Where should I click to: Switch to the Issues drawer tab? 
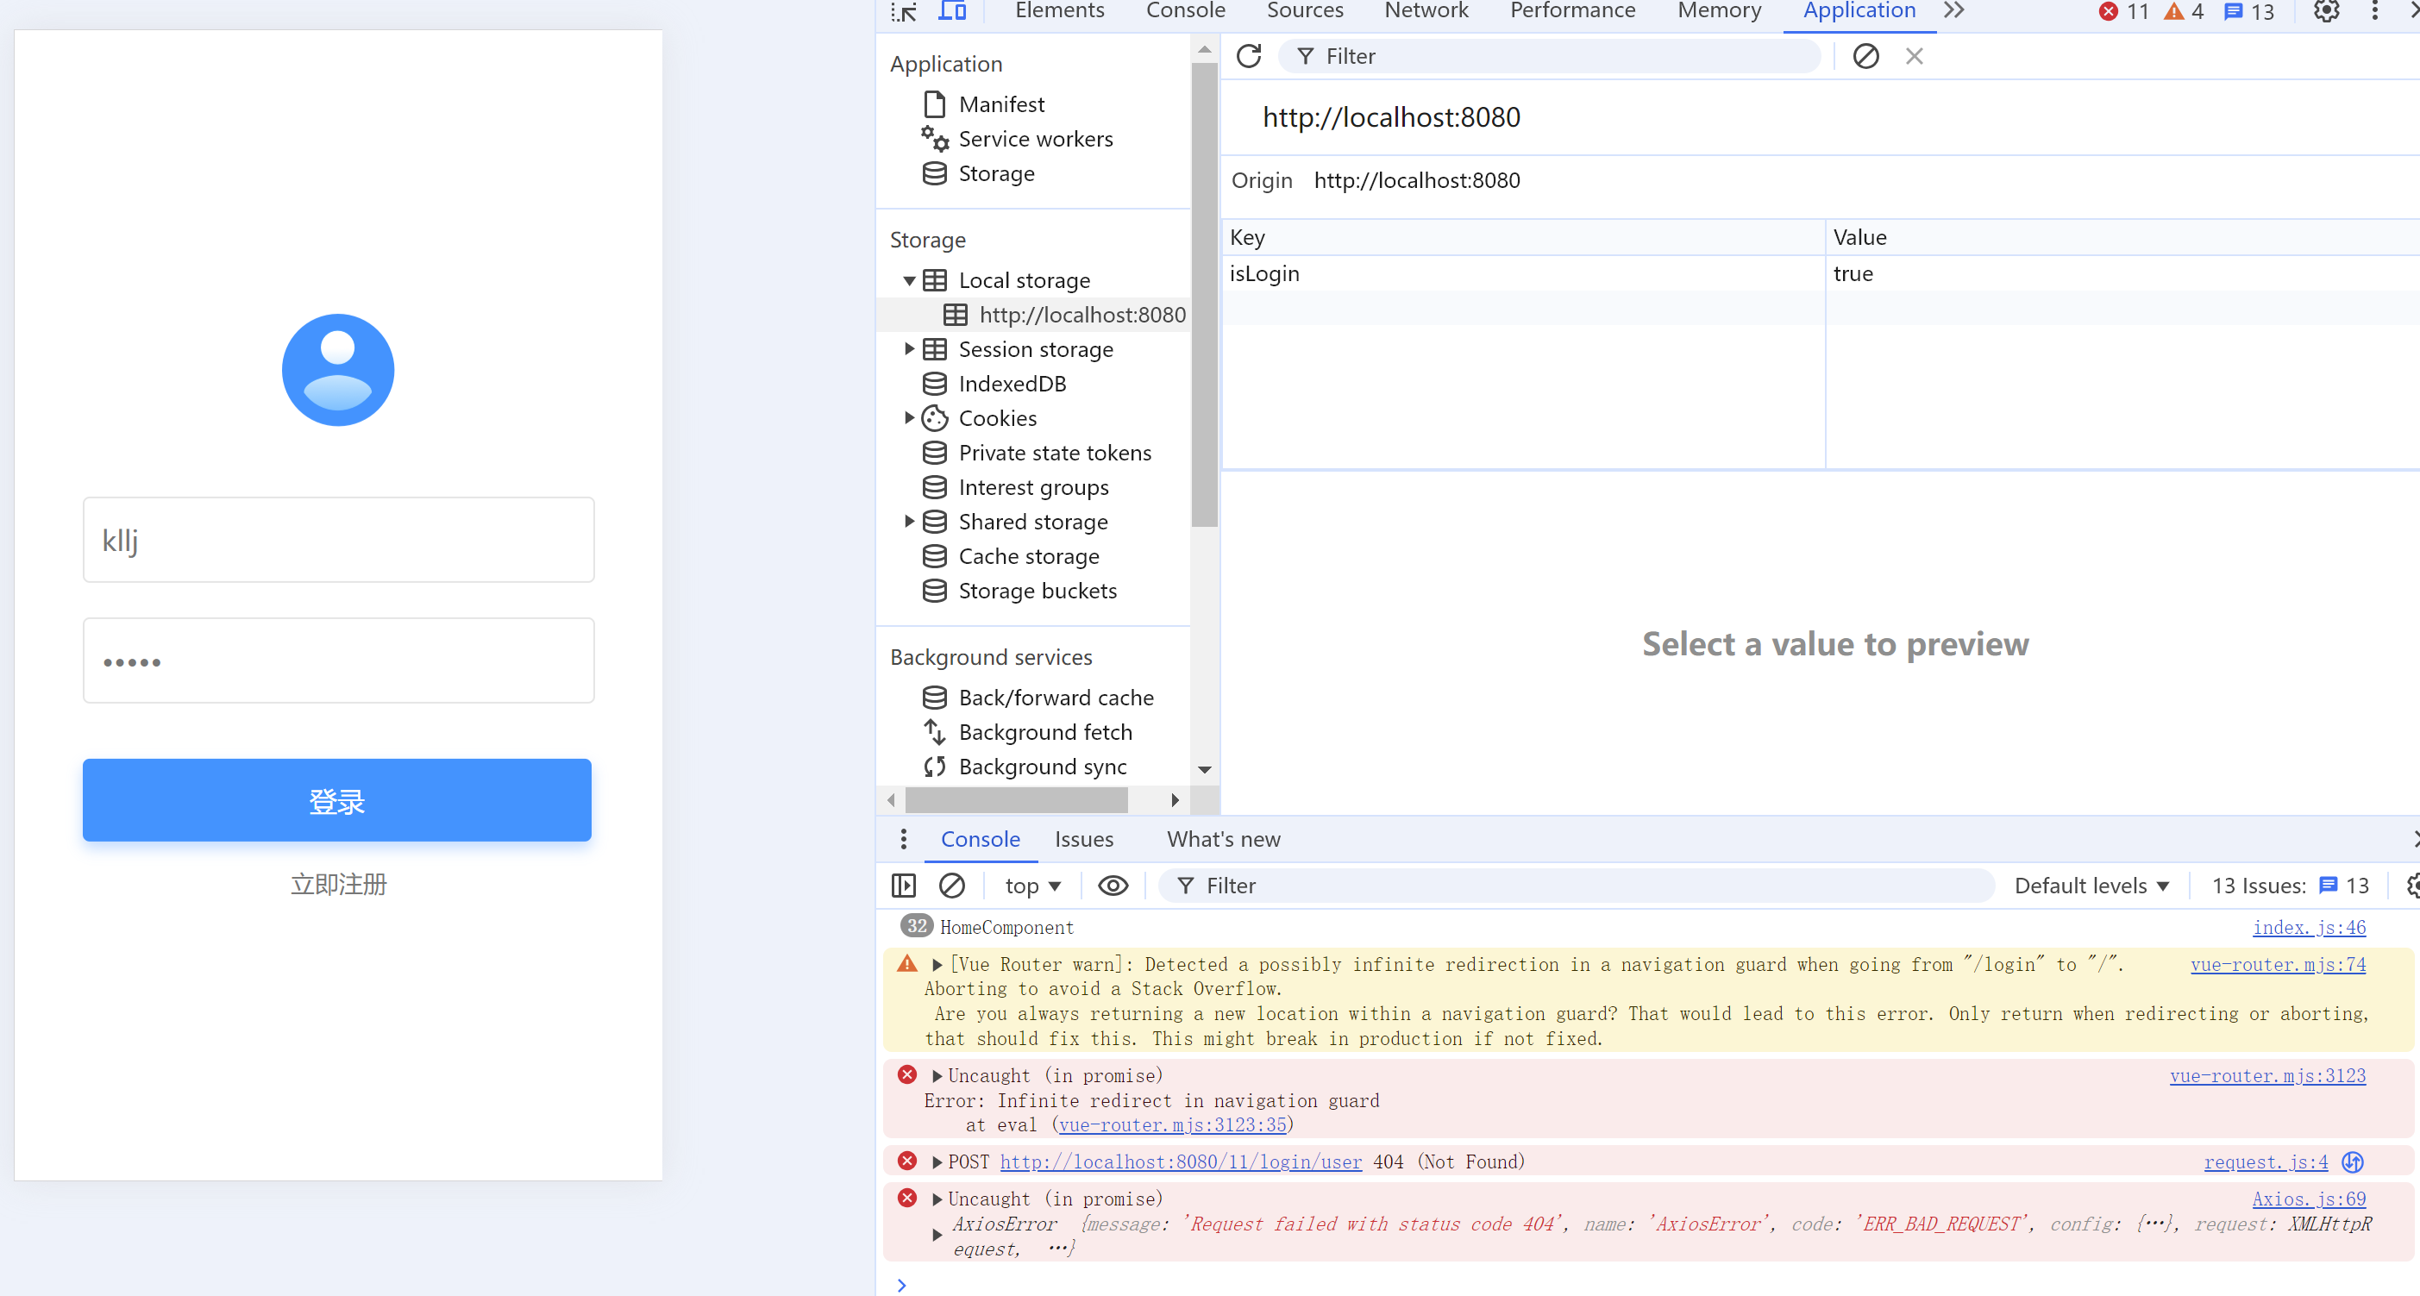[1083, 840]
